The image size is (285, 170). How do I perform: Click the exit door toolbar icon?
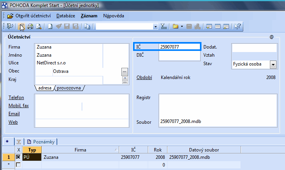(x=10, y=27)
